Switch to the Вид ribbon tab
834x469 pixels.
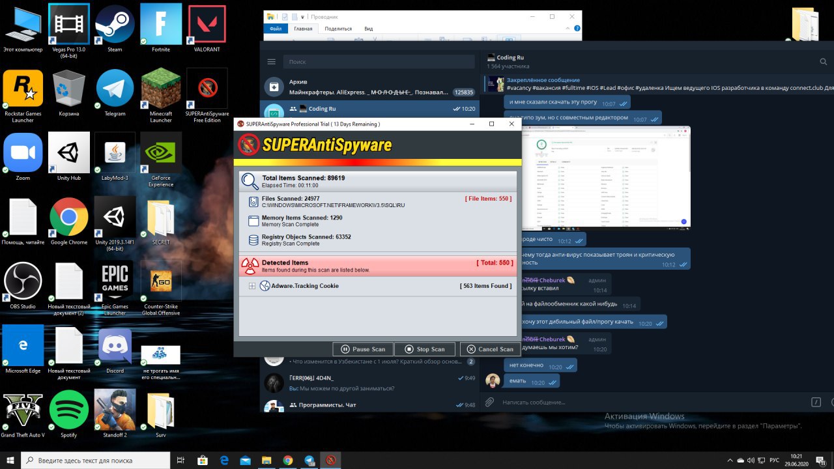click(369, 29)
